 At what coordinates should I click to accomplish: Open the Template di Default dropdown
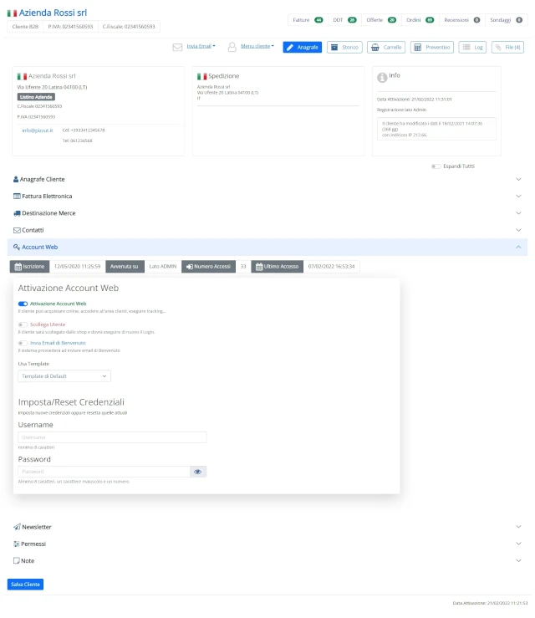point(64,376)
